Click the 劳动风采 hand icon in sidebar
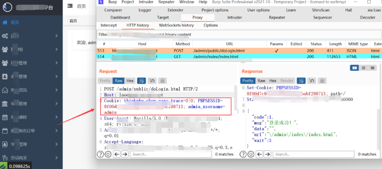 pyautogui.click(x=5, y=158)
